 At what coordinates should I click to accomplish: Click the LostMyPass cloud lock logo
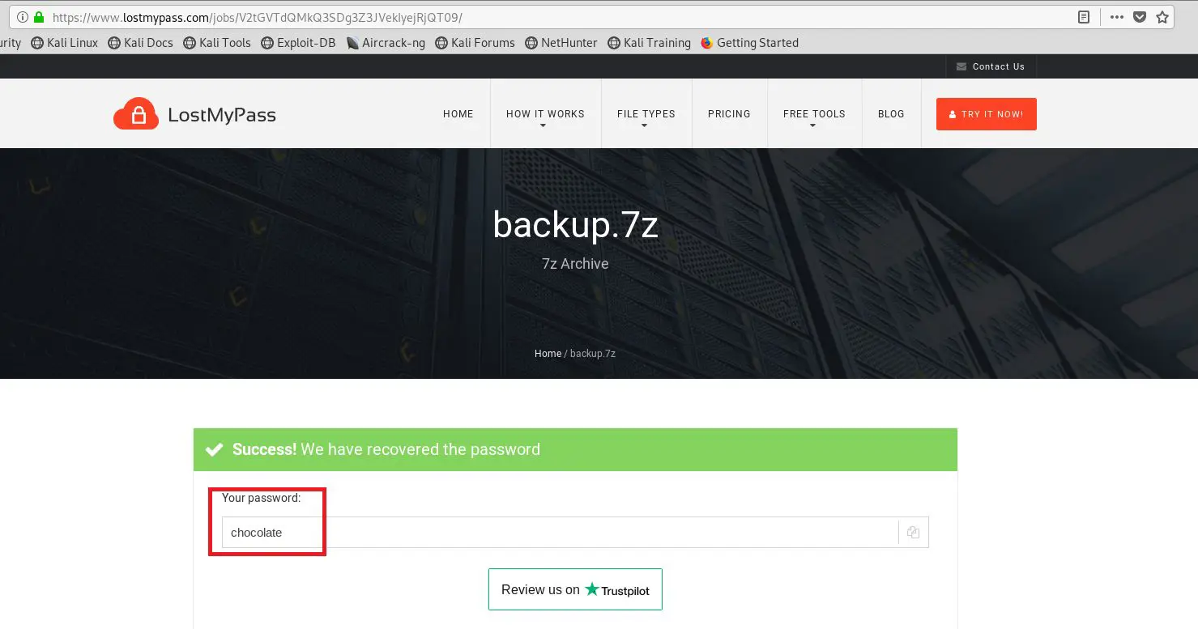tap(136, 114)
